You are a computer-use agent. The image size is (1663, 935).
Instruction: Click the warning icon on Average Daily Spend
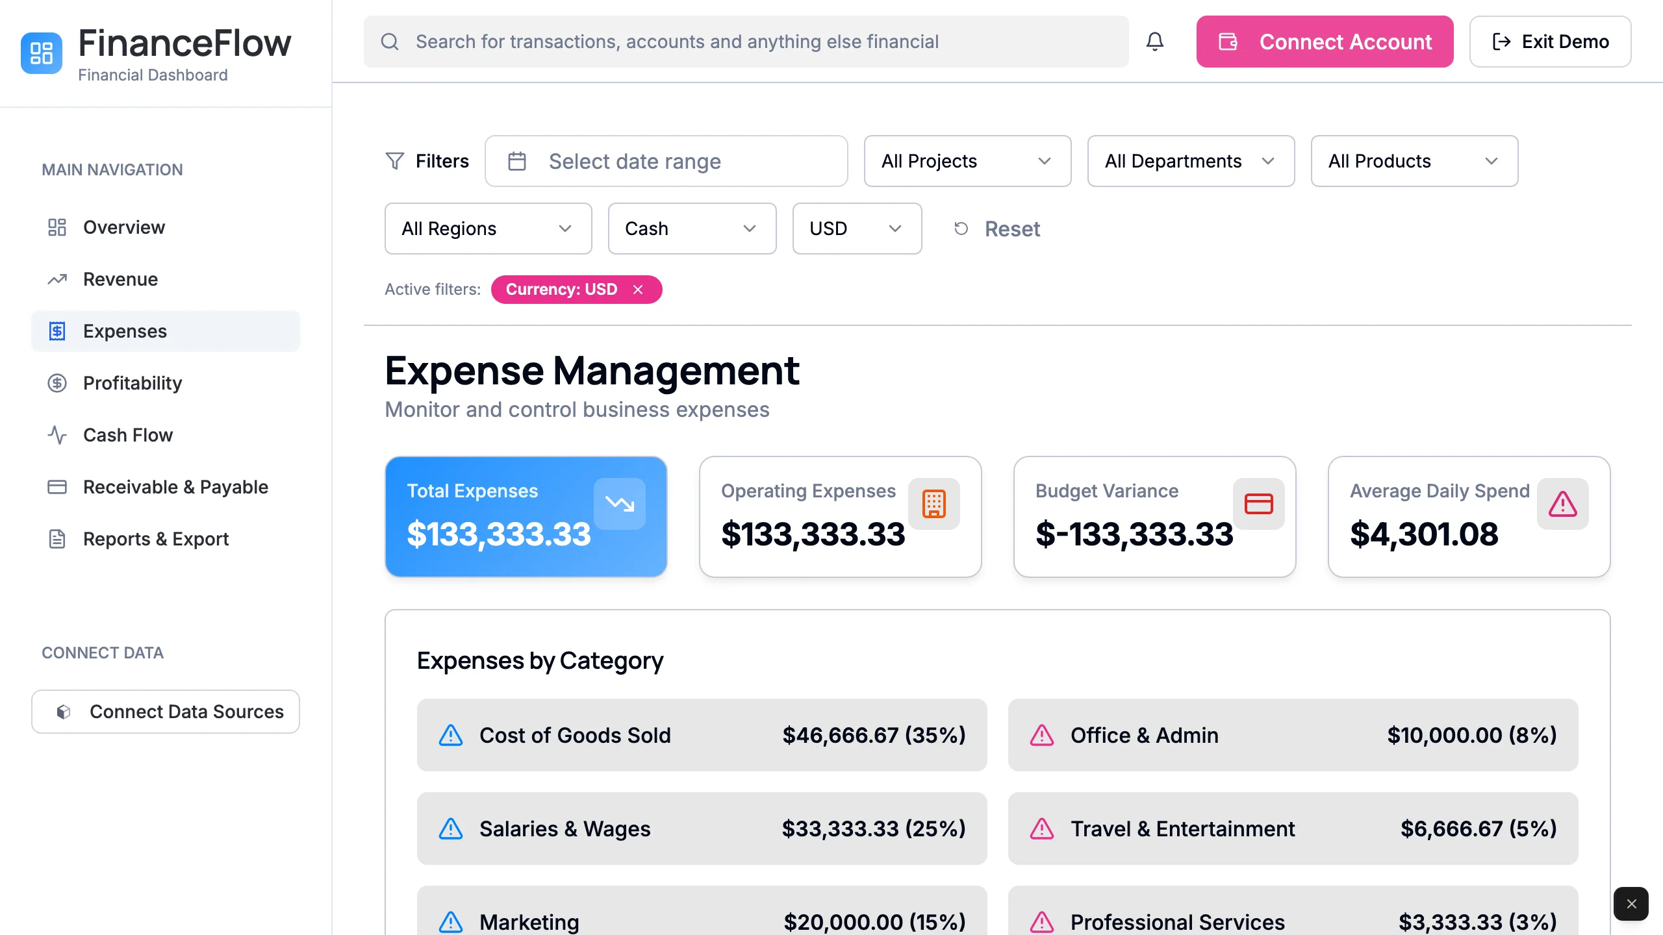pyautogui.click(x=1562, y=503)
